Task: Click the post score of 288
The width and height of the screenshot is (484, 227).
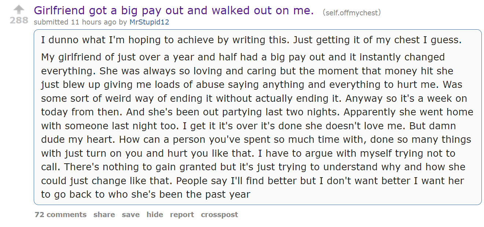Action: point(19,20)
